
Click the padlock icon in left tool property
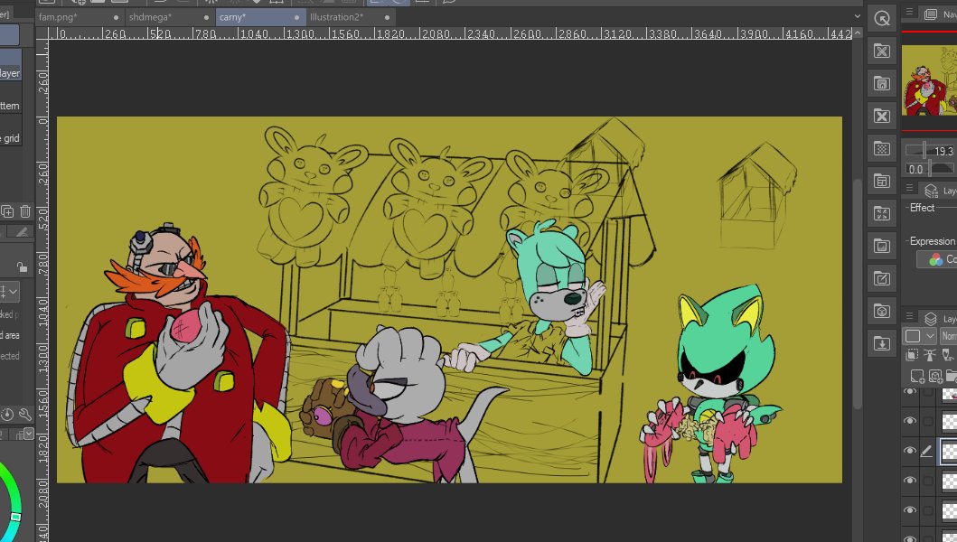coord(22,266)
